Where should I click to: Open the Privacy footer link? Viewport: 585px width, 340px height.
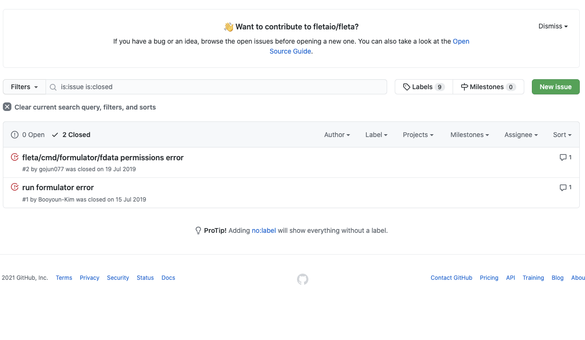tap(90, 278)
